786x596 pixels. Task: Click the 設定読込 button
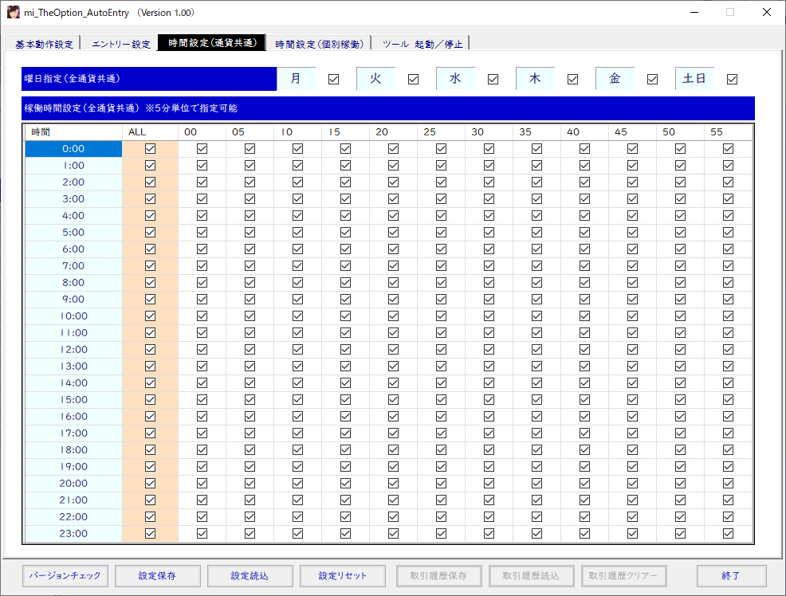click(250, 575)
